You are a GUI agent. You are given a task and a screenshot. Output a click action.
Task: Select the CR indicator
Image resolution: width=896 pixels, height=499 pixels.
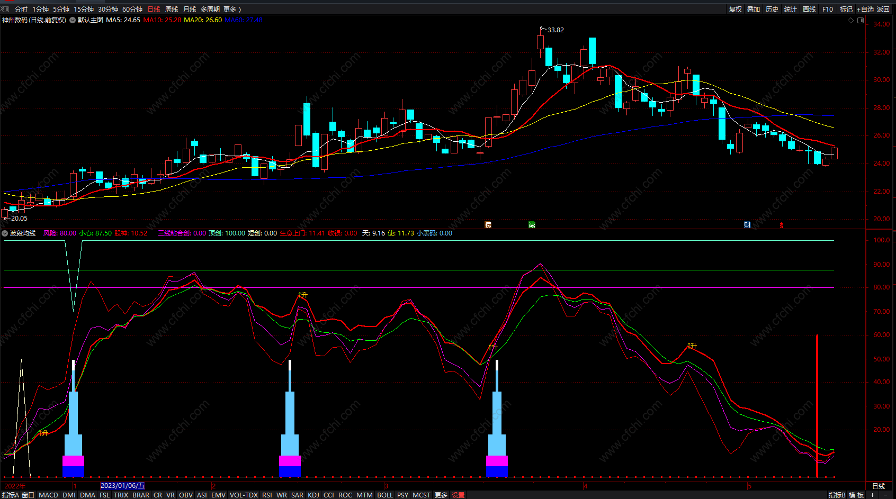coord(158,495)
